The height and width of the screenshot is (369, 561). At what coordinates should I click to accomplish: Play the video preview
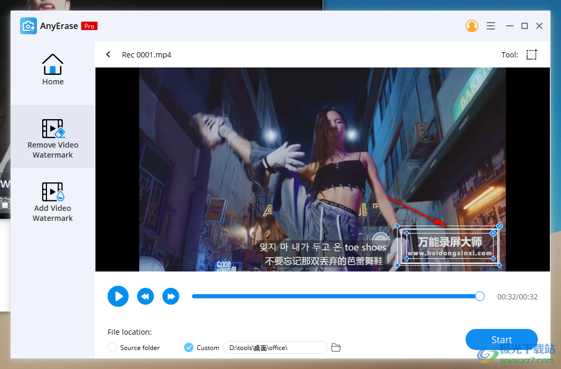pos(118,296)
